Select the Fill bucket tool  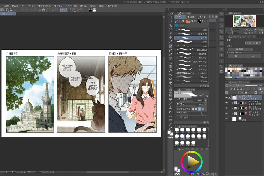pyautogui.click(x=170, y=99)
